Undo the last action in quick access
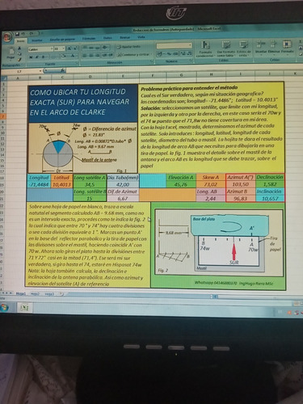The image size is (303, 404). tap(23, 34)
